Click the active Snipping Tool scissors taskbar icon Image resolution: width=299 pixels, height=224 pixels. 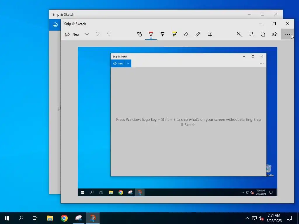pos(93,218)
